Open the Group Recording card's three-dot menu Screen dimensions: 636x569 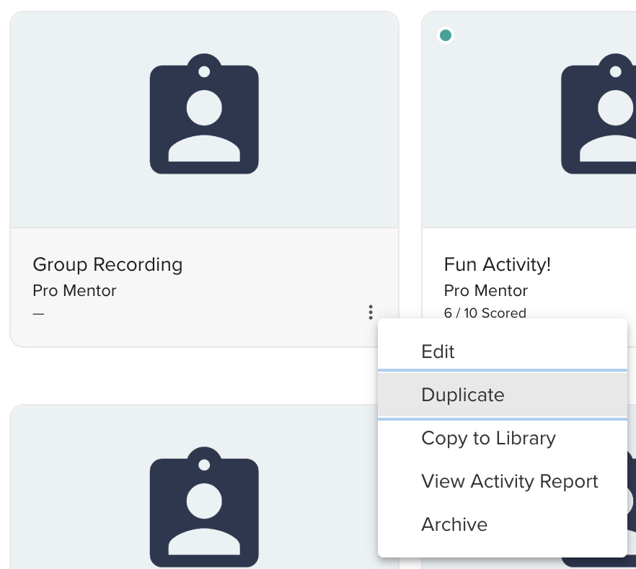pos(371,312)
